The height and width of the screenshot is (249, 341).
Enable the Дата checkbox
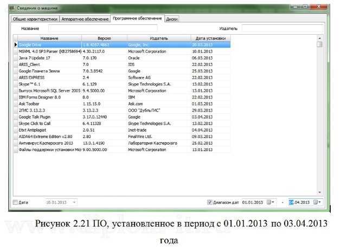coord(15,202)
